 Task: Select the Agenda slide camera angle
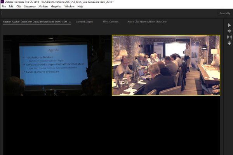tap(57, 65)
